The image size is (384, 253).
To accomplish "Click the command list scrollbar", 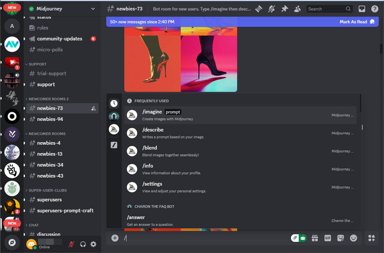I will pos(360,103).
